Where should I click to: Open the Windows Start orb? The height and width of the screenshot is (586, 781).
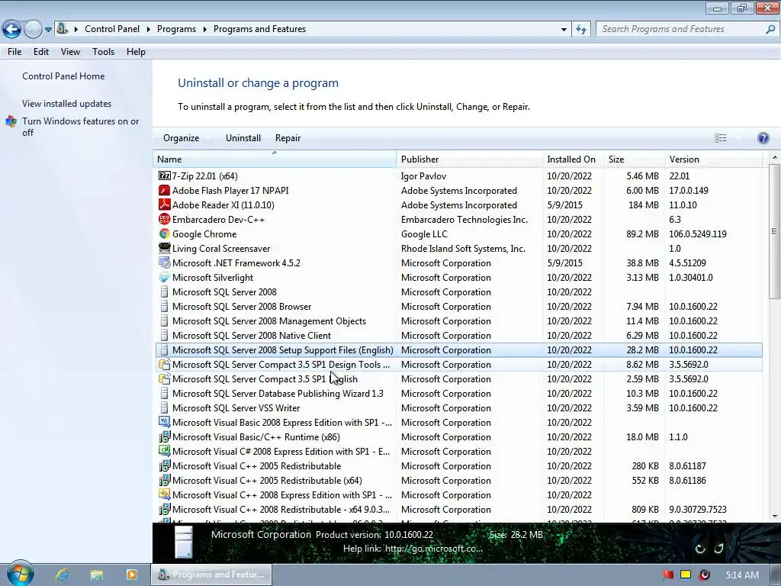click(20, 574)
